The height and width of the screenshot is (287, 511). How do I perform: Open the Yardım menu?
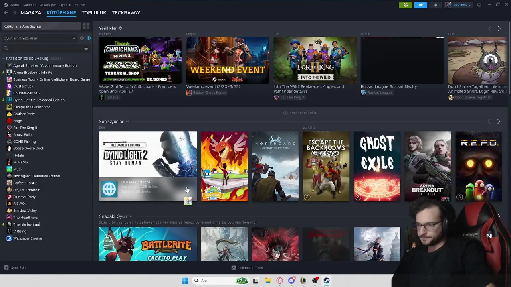(80, 5)
